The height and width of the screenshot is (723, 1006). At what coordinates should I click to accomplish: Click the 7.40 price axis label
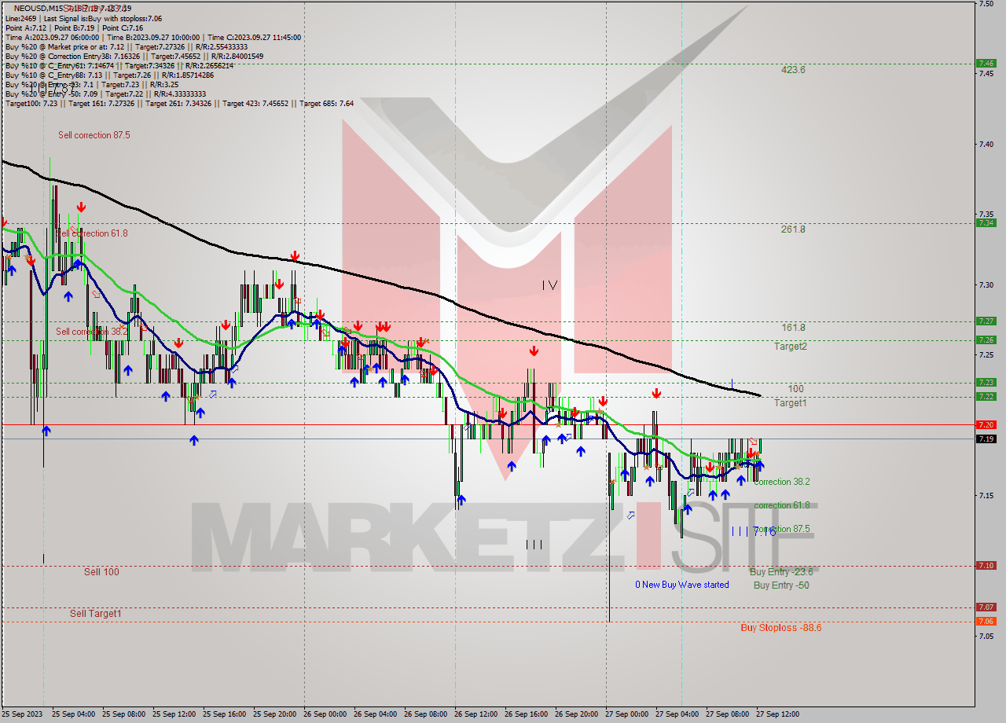[x=986, y=144]
